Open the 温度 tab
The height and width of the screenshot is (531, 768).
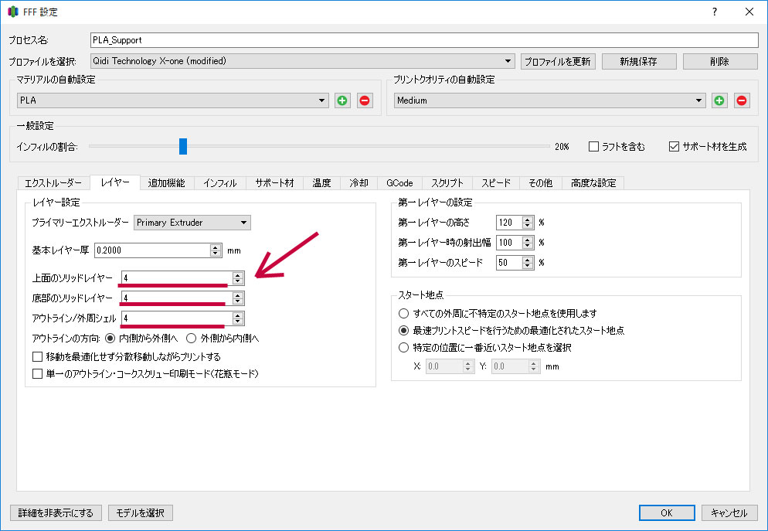tap(321, 183)
